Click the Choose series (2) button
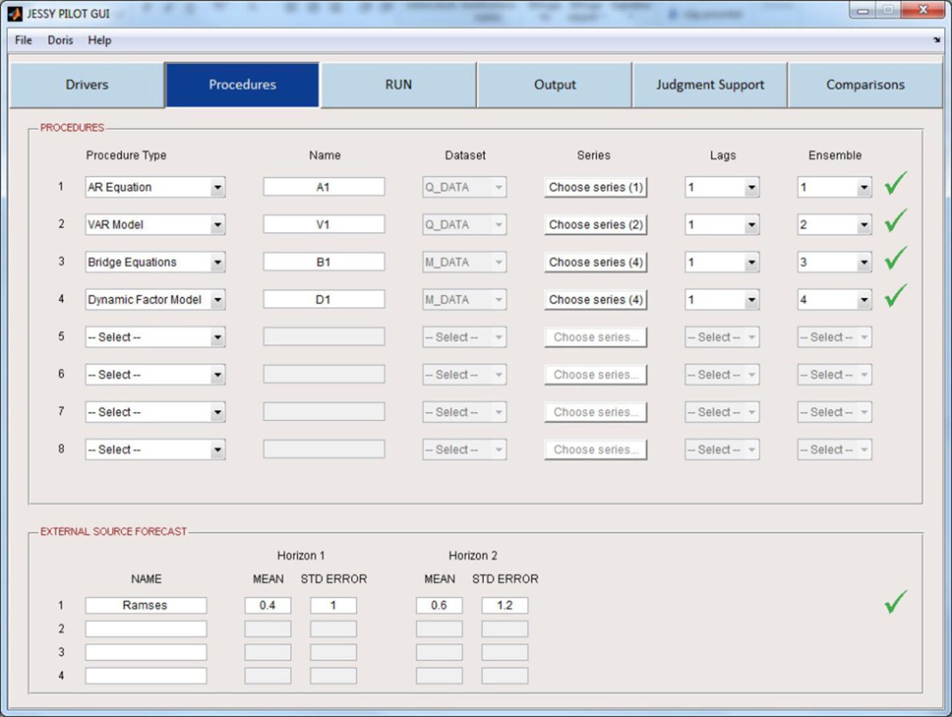This screenshot has width=952, height=717. pos(596,225)
